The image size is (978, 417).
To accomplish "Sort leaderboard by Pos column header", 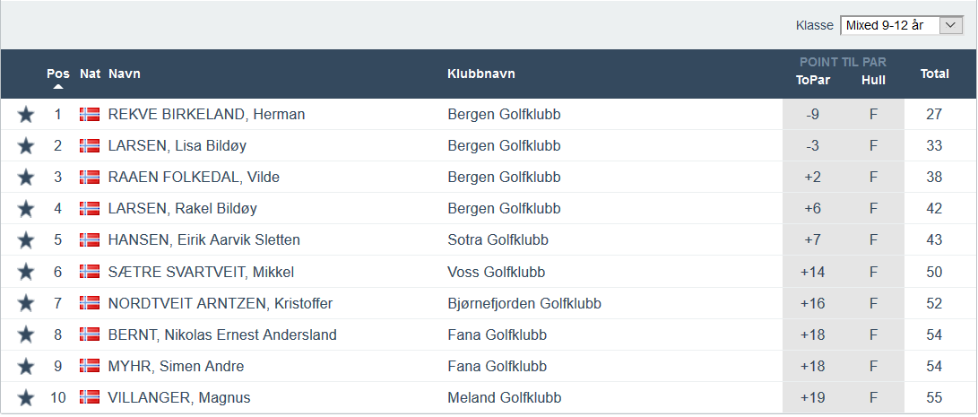I will [57, 74].
